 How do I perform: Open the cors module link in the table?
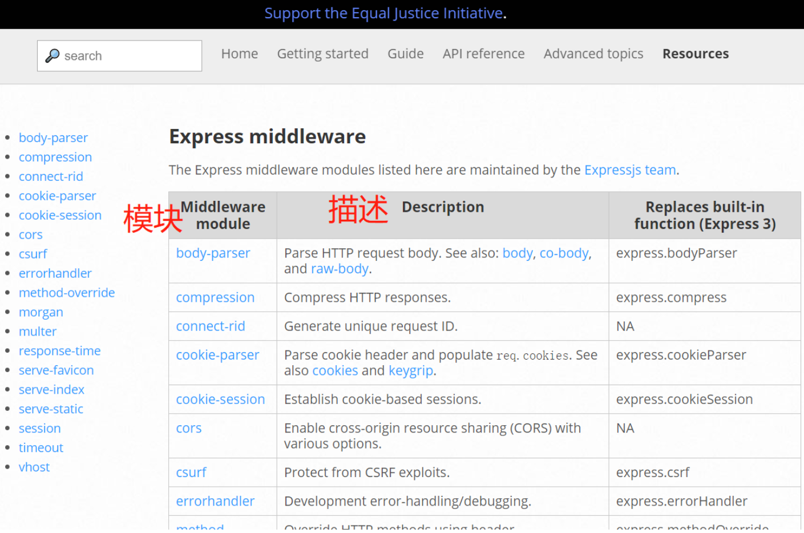[189, 428]
